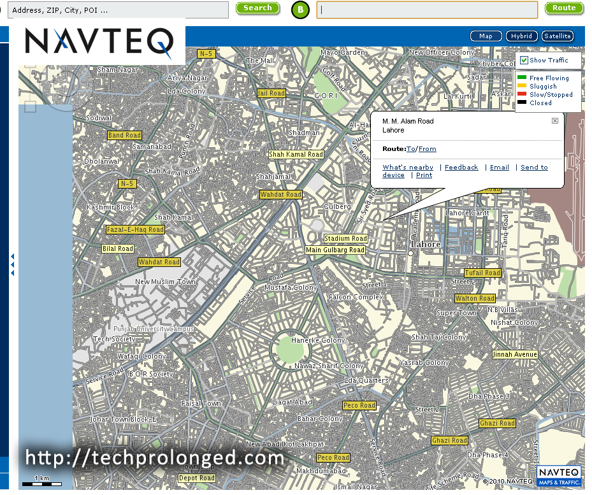
Task: Click the Wahdat Road label on the map
Action: point(280,194)
